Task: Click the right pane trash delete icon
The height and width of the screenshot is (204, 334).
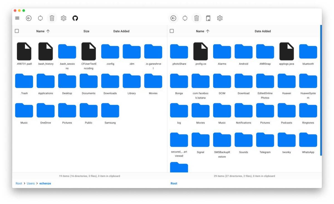Action: [197, 18]
